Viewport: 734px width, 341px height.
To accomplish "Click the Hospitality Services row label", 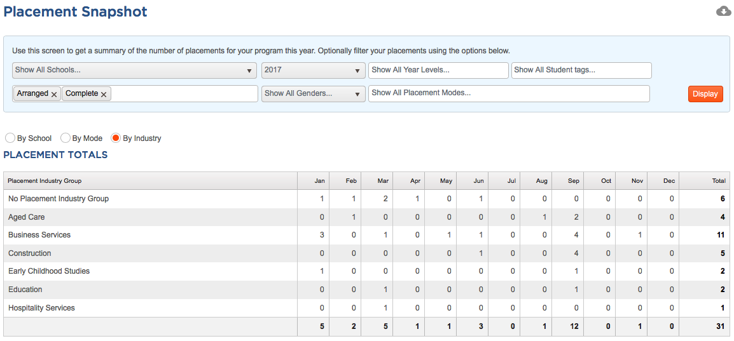I will coord(41,308).
